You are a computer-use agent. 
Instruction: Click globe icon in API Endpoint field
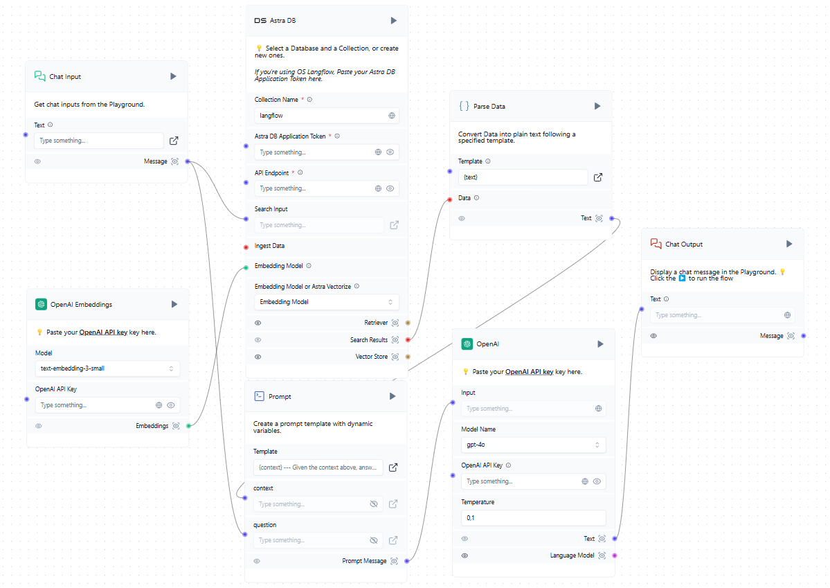[x=378, y=188]
